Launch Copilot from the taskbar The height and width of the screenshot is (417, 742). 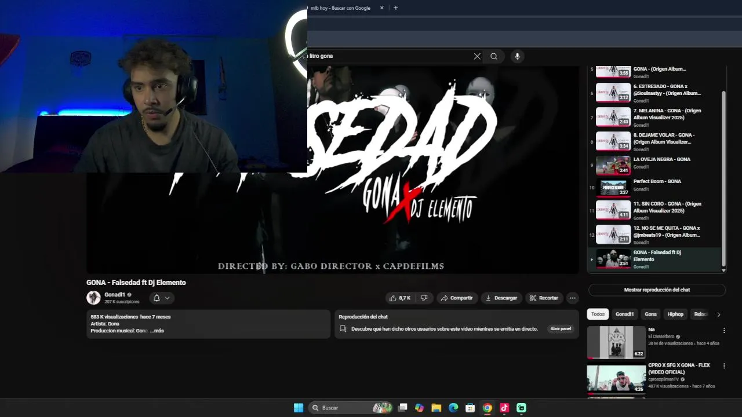click(420, 408)
